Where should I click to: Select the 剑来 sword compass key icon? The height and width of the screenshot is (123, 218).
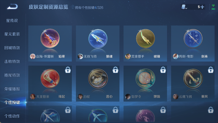tap(193, 39)
